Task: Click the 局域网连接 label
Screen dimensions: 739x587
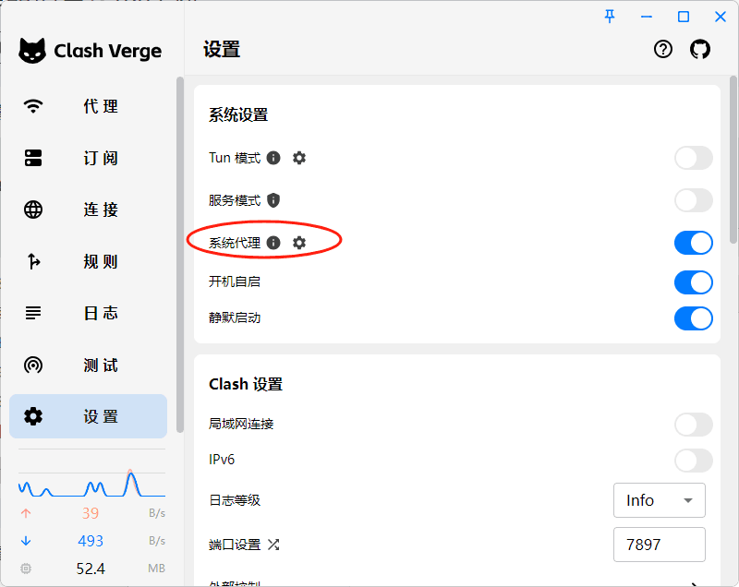Action: [x=241, y=424]
